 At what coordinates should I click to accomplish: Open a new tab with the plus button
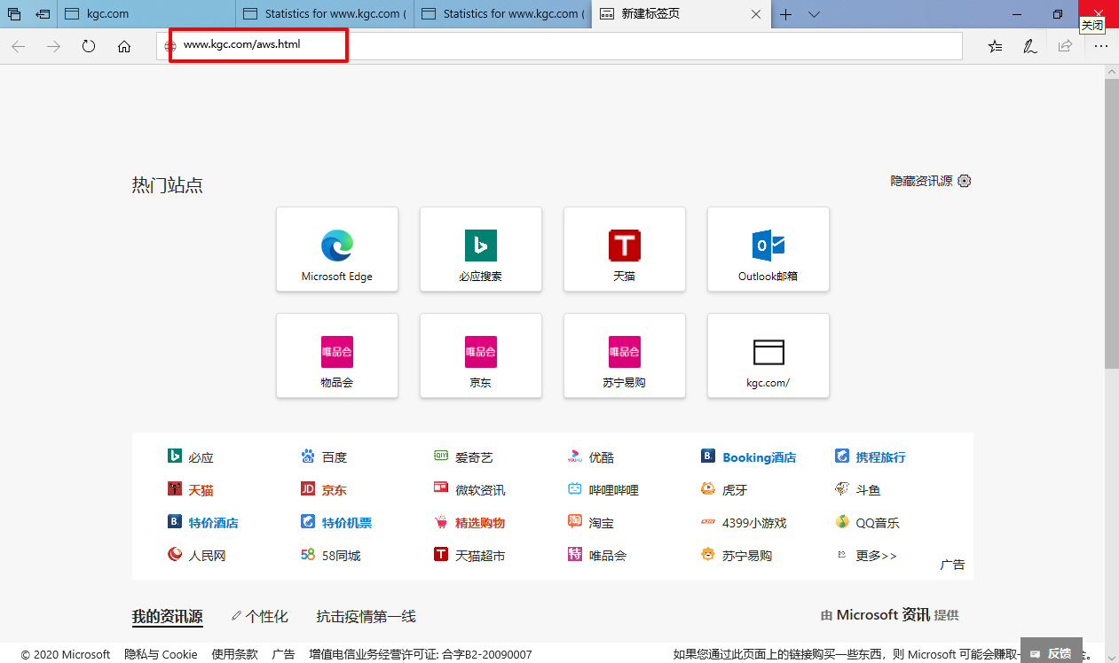786,14
